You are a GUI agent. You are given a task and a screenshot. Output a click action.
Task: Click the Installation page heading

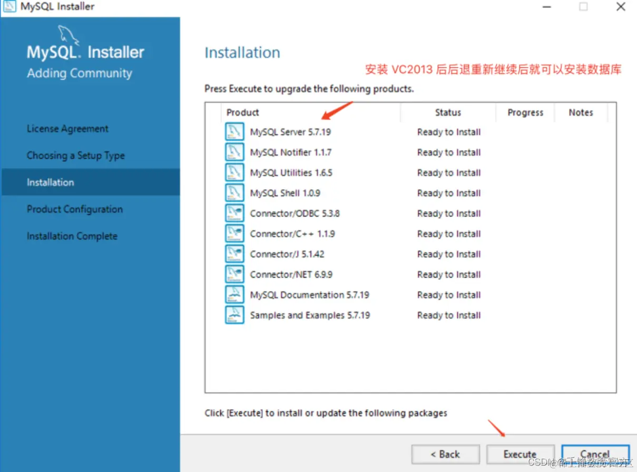pos(242,53)
